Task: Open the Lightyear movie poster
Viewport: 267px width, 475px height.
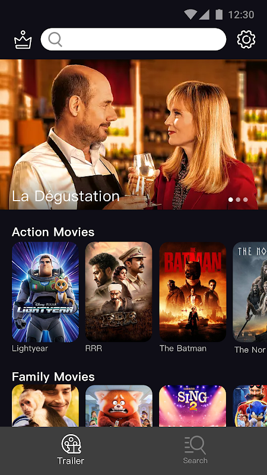Action: coord(46,292)
